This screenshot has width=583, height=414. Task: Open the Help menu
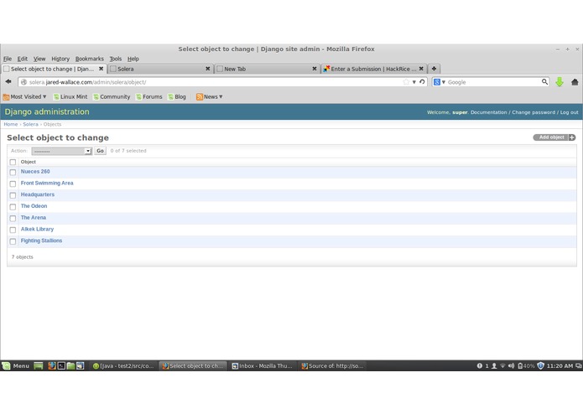[133, 59]
